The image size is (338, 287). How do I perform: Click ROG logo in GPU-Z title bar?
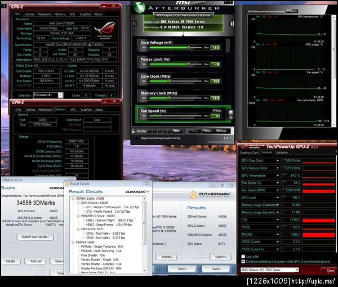[244, 147]
